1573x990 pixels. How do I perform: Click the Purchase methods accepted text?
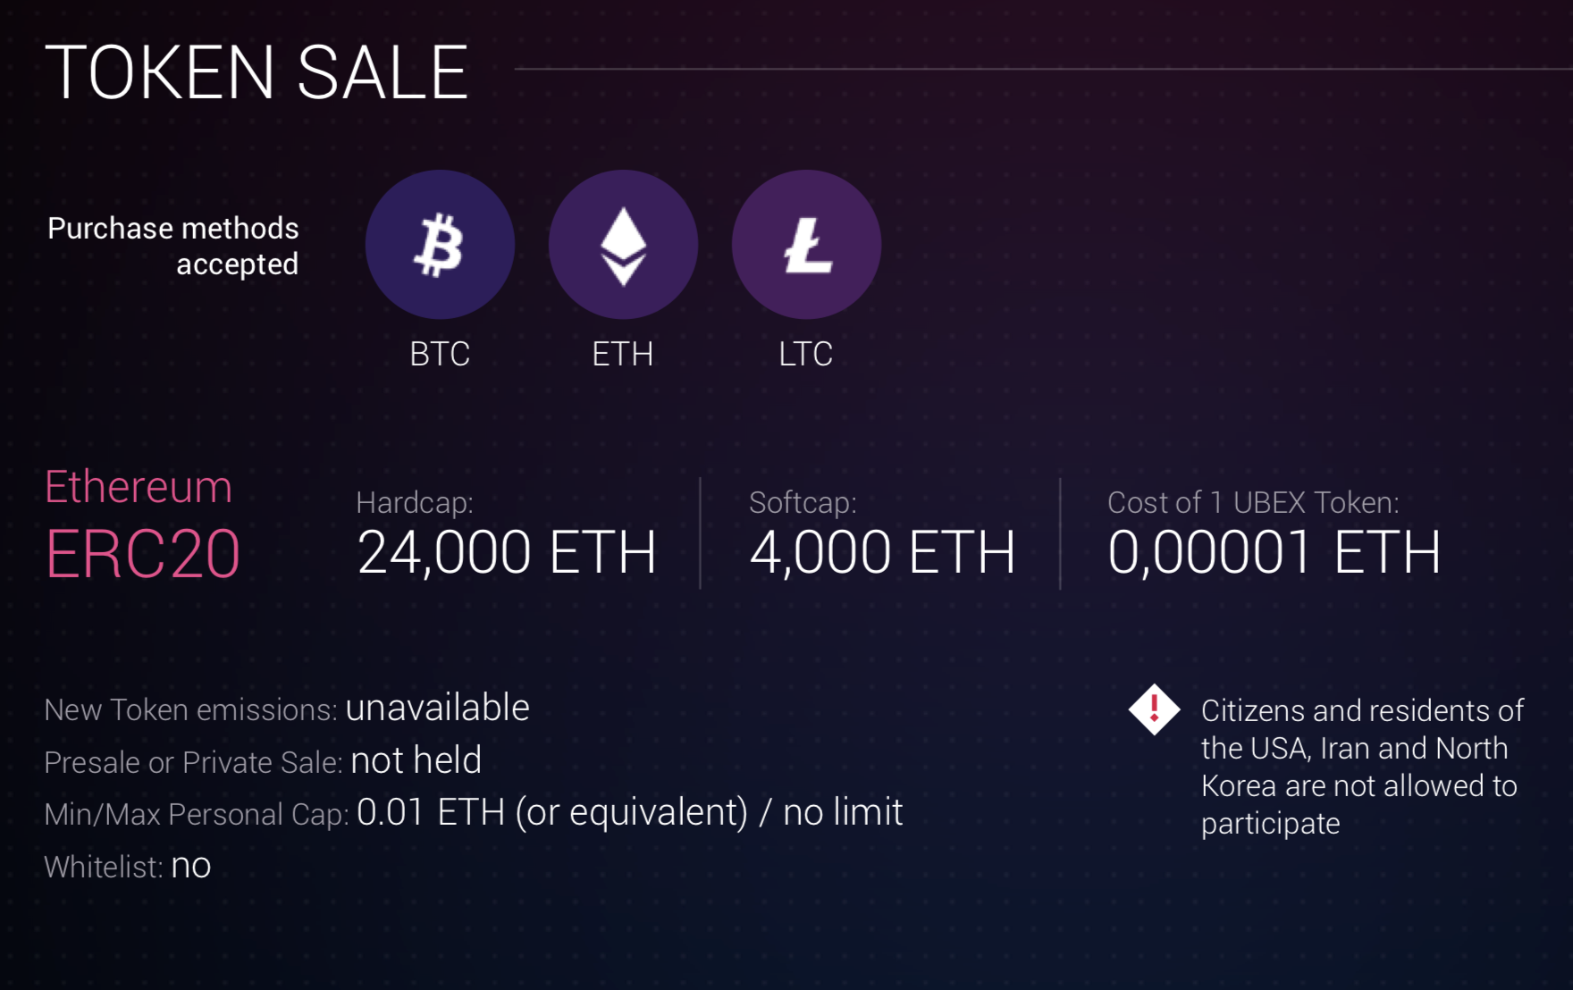coord(172,246)
